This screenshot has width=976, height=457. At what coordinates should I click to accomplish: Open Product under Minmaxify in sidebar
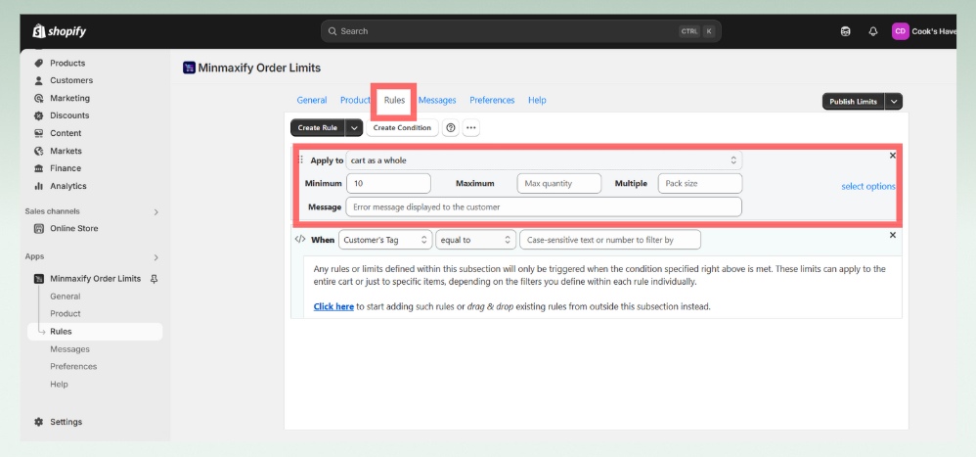(66, 314)
